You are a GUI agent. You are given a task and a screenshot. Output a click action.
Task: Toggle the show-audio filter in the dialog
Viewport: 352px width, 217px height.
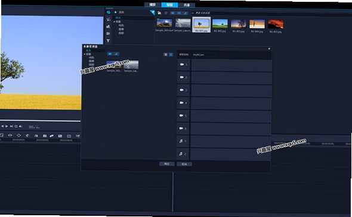[116, 54]
